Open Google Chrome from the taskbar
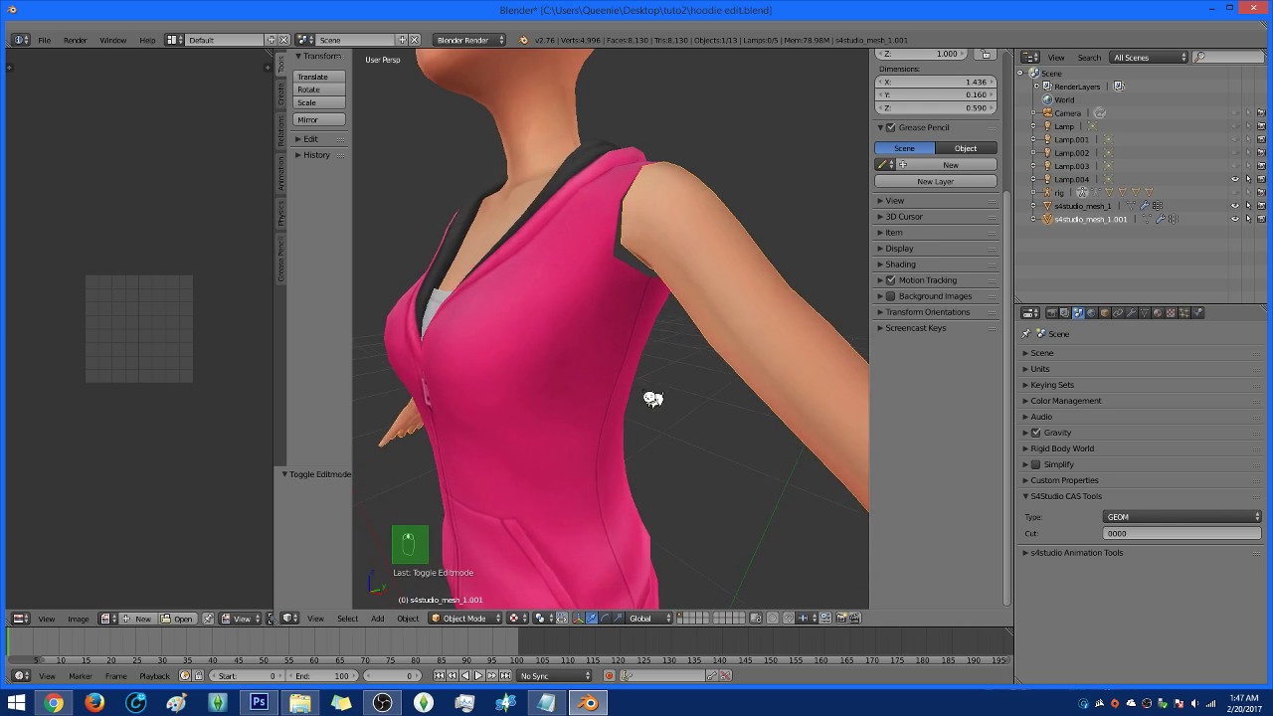 coord(54,703)
